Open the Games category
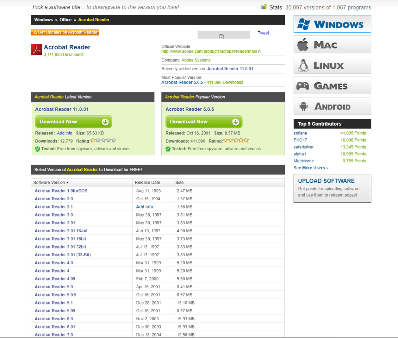Image resolution: width=398 pixels, height=338 pixels. click(x=332, y=85)
